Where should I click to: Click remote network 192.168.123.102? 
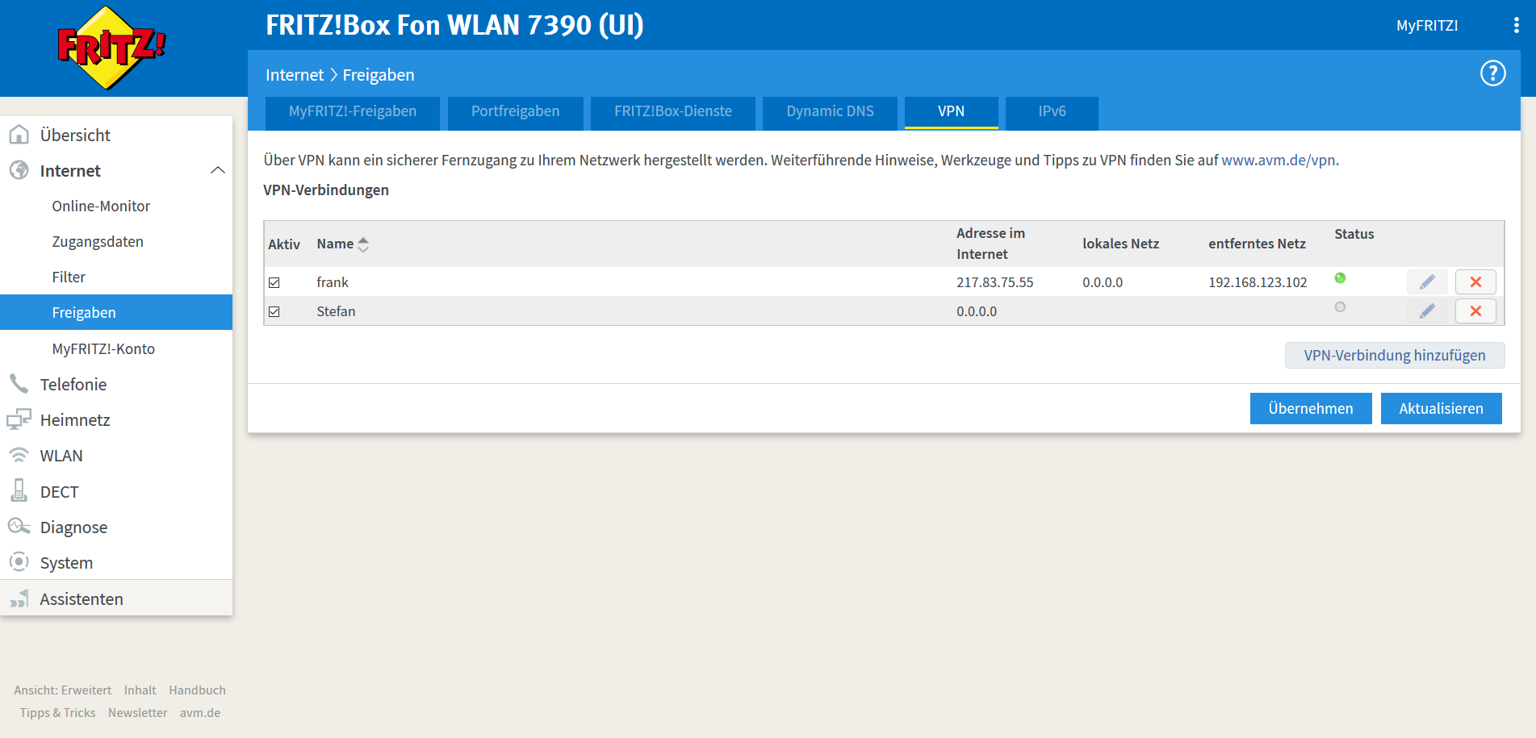1258,282
